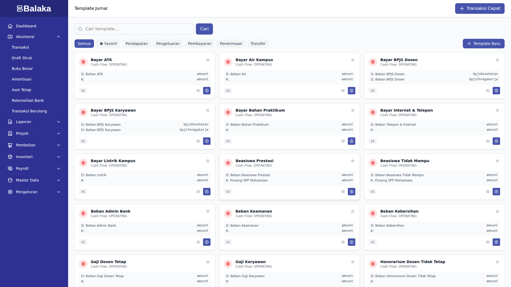Click the dollar icon on Beban Keamanan card
Image resolution: width=511 pixels, height=287 pixels.
228,213
